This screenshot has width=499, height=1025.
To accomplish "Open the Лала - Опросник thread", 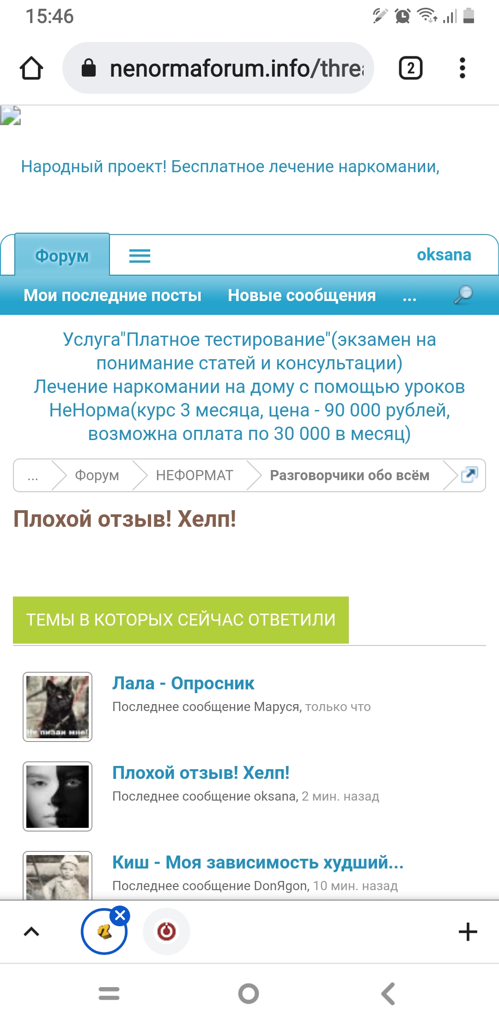I will 183,683.
